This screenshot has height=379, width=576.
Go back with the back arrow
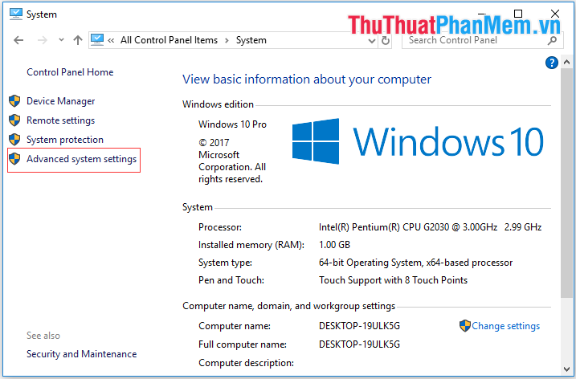point(18,40)
